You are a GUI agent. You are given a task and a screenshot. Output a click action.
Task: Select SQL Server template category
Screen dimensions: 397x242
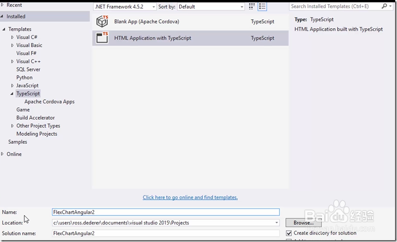pos(28,69)
